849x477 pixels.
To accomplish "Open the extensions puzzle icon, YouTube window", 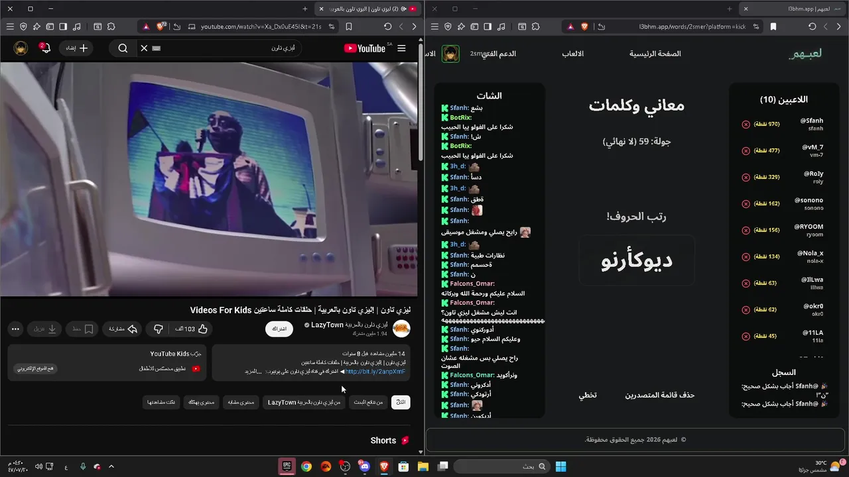I will pos(111,26).
